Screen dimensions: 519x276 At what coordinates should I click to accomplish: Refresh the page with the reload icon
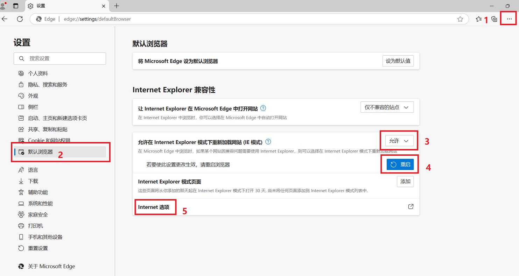pyautogui.click(x=20, y=19)
